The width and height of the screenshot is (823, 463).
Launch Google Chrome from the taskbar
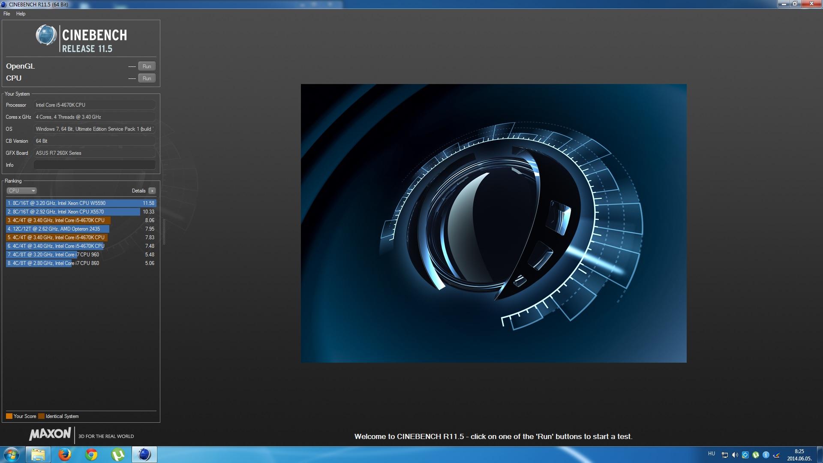(91, 454)
